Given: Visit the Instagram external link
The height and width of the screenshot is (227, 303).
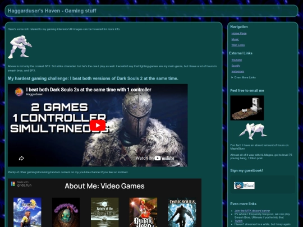Looking at the screenshot, I should 238,71.
